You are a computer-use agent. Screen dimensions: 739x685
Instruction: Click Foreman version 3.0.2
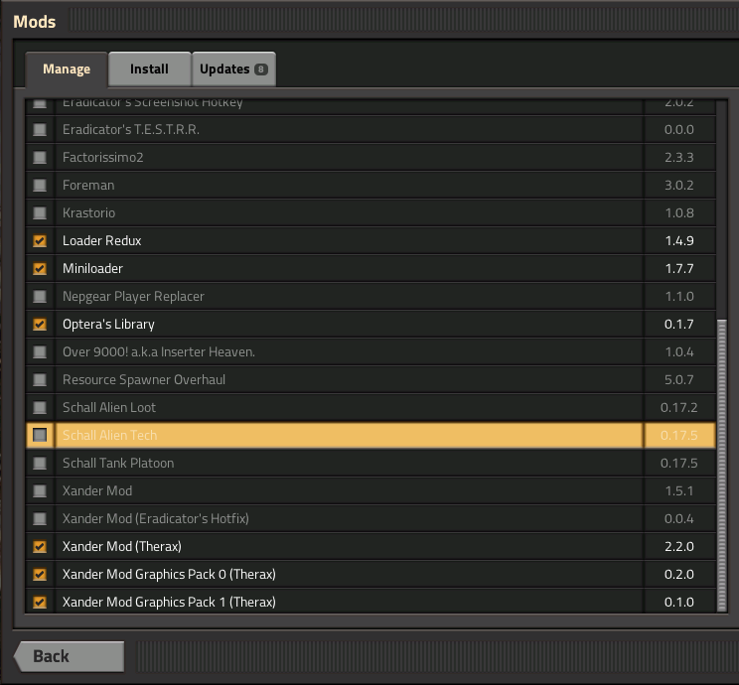679,185
